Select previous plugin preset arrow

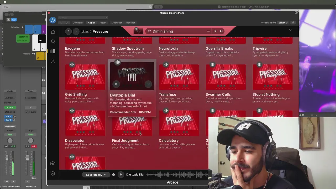click(x=61, y=23)
